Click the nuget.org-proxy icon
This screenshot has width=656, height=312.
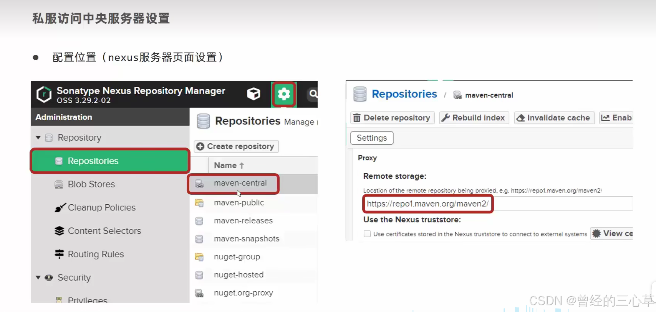point(199,293)
